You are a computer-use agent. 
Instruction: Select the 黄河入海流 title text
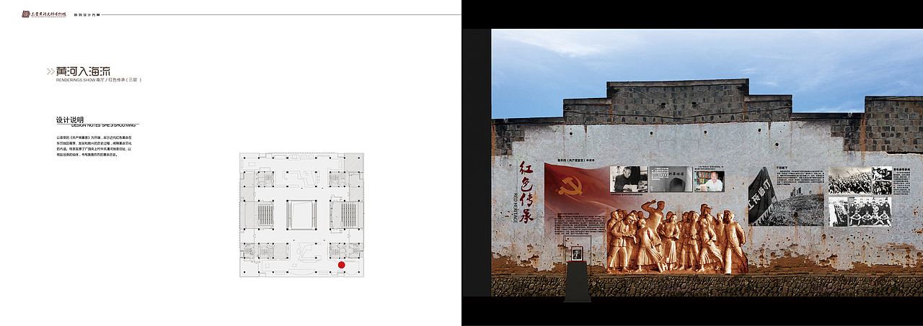coord(83,71)
